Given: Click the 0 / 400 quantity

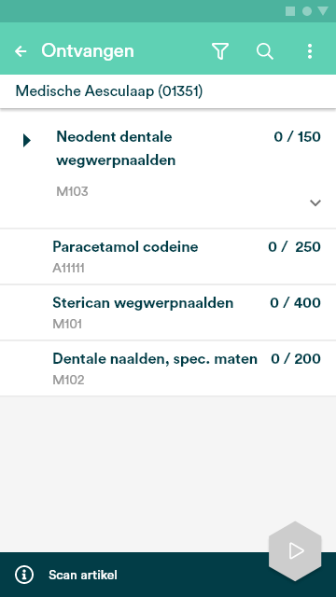Looking at the screenshot, I should pos(295,302).
